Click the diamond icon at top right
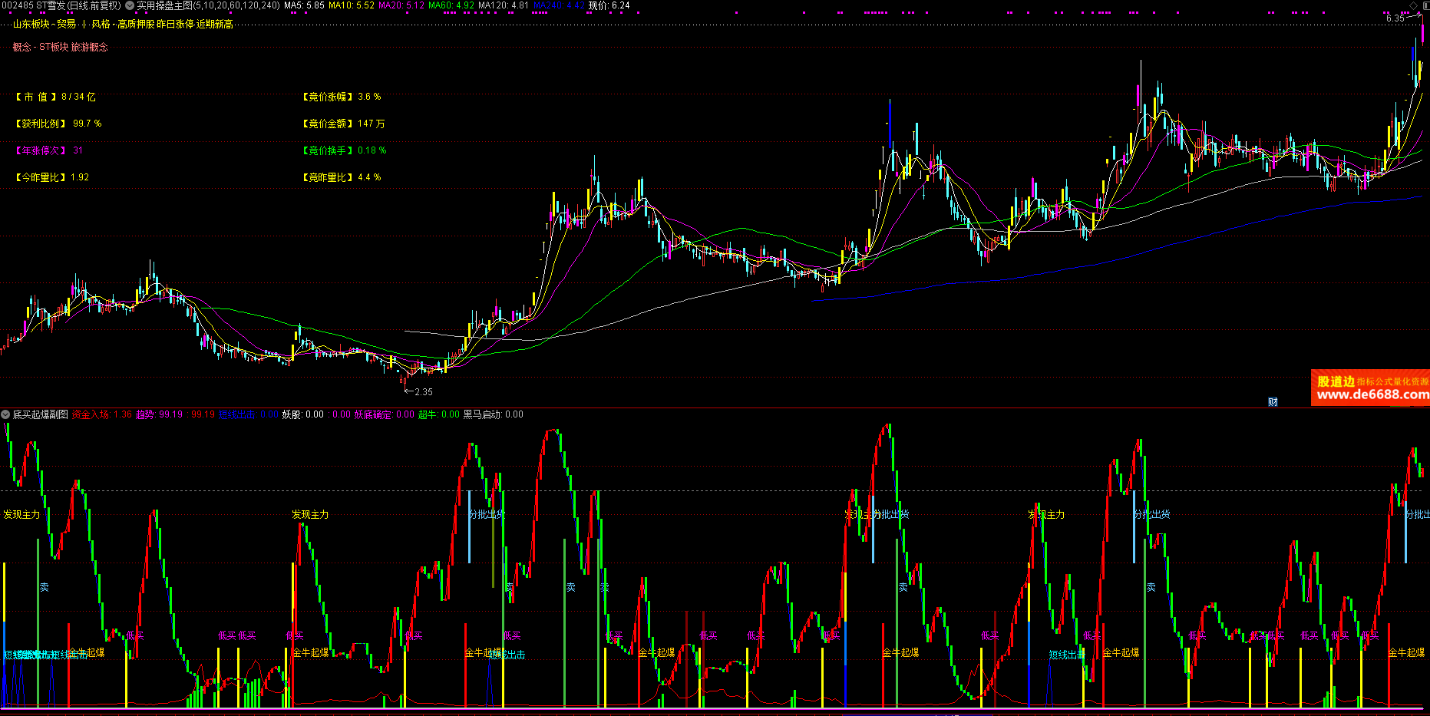Viewport: 1430px width, 716px height. click(x=1414, y=5)
